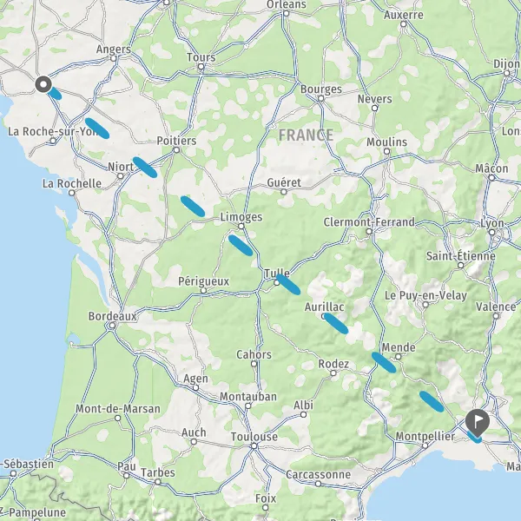Click the route dash near Niort
This screenshot has width=521, height=521.
point(145,167)
